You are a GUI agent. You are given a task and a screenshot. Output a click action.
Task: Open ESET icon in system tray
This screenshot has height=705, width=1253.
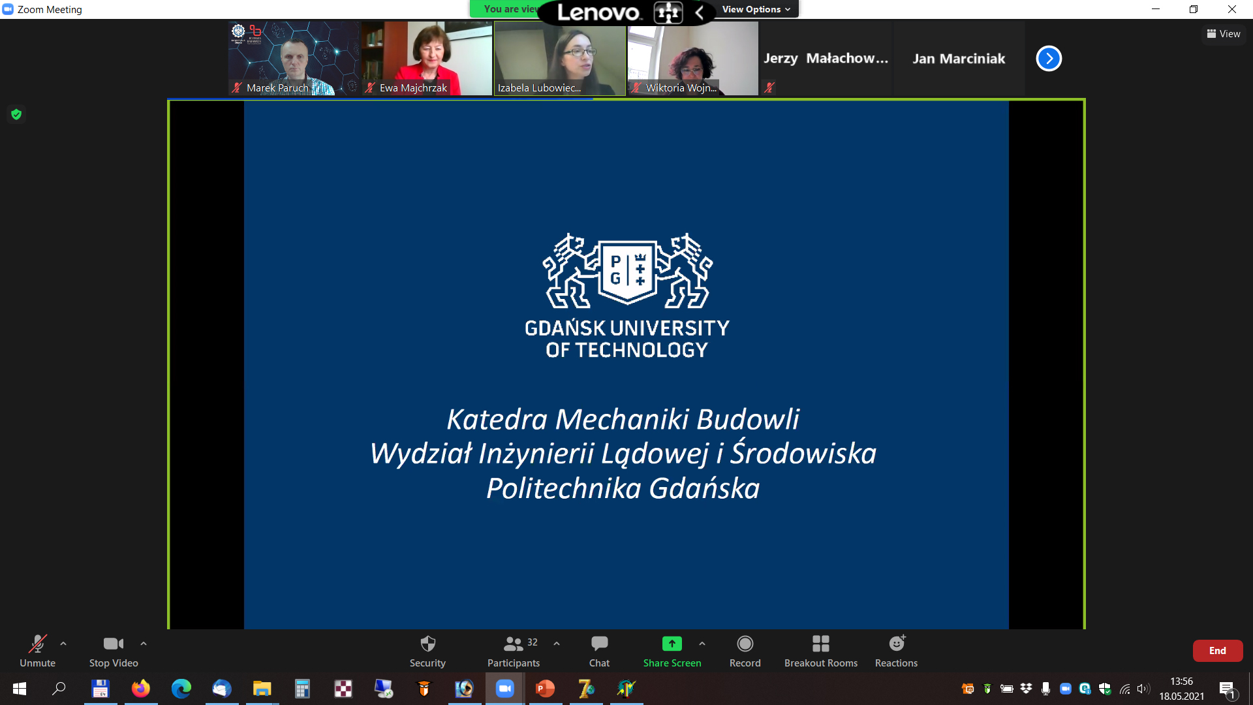point(1085,689)
